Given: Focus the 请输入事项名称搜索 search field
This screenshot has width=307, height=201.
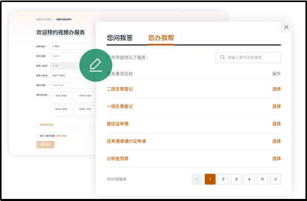Looking at the screenshot, I should pyautogui.click(x=248, y=58).
